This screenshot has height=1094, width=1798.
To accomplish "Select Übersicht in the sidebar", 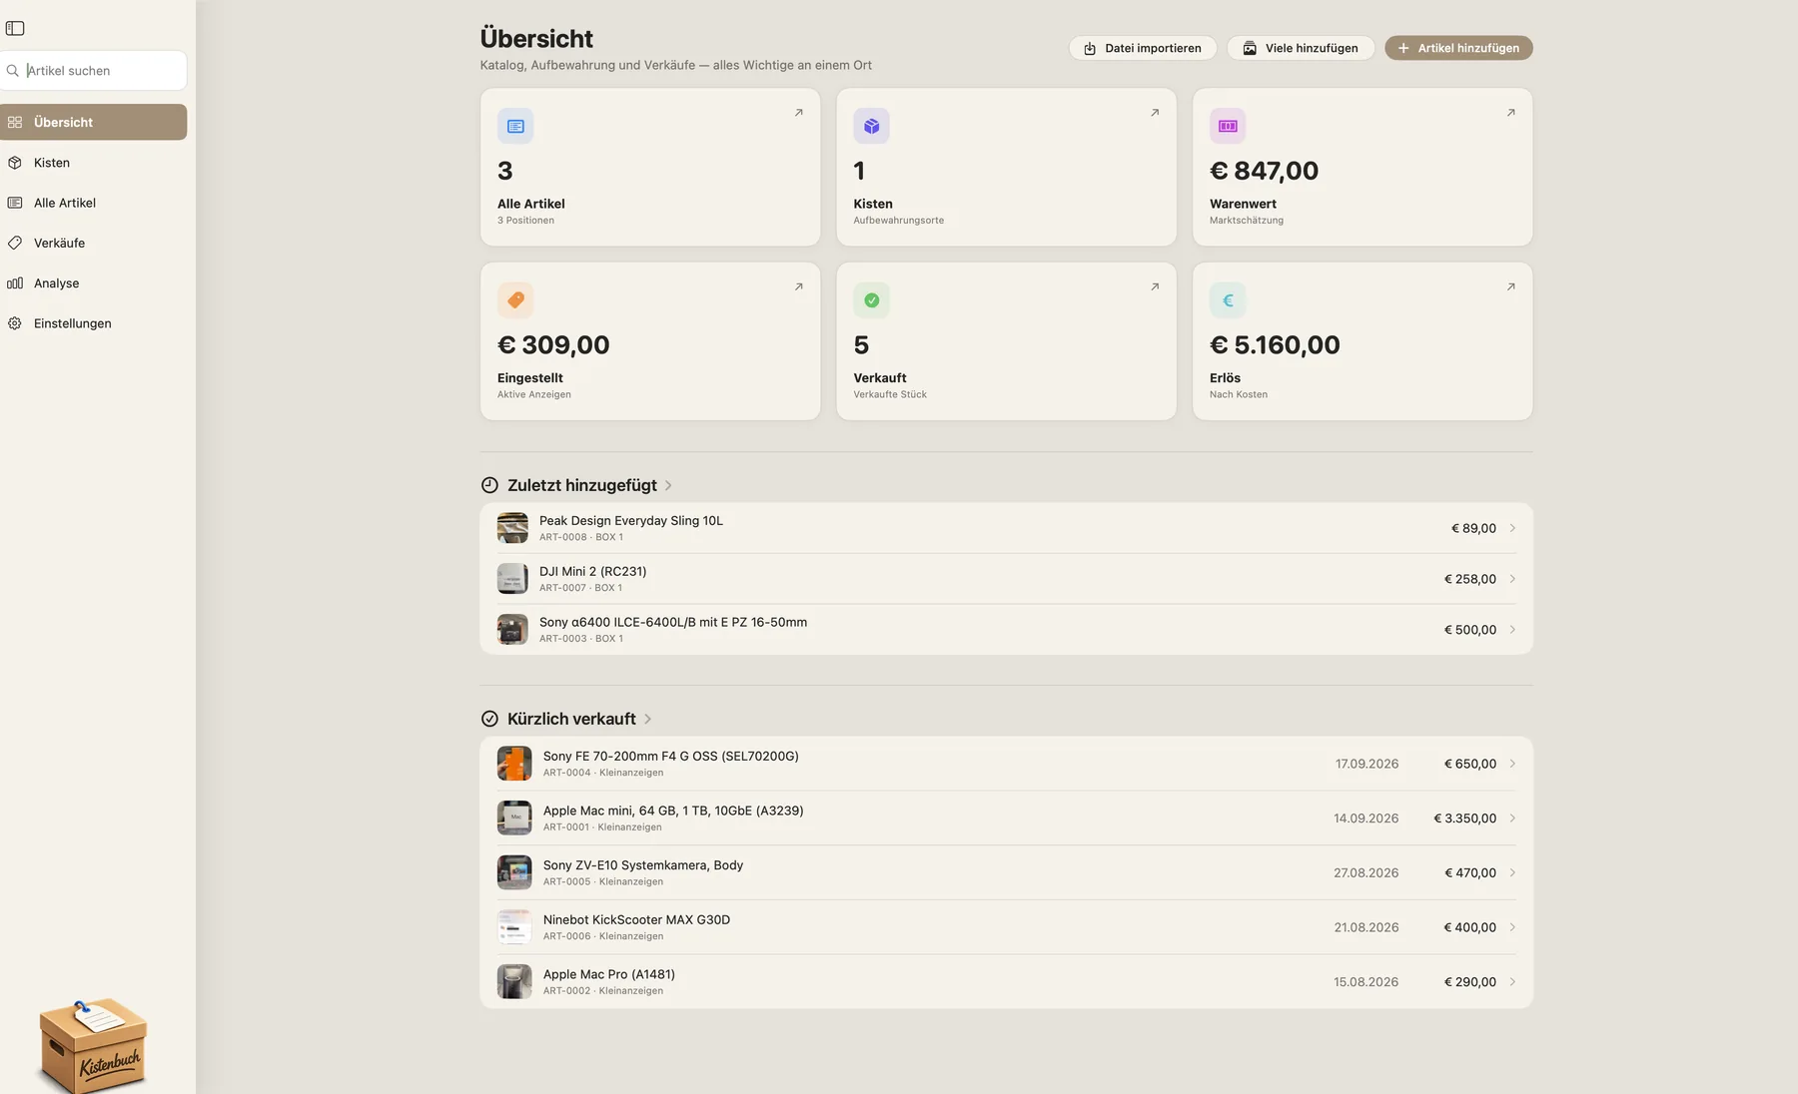I will pyautogui.click(x=93, y=122).
